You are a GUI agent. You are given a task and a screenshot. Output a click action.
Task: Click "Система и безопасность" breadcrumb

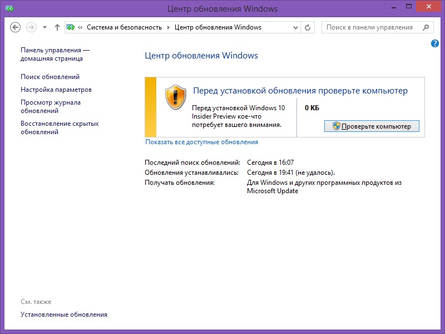124,27
